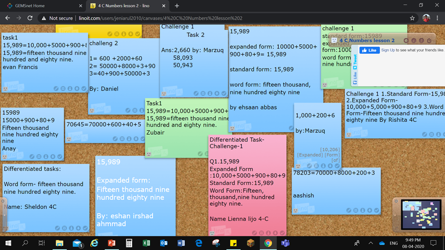Viewport: 445px width, 250px height.
Task: Open the Tweet side tab
Action: pyautogui.click(x=355, y=62)
